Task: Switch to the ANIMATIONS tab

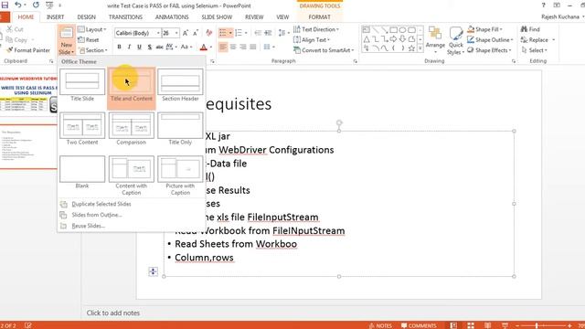Action: (172, 16)
